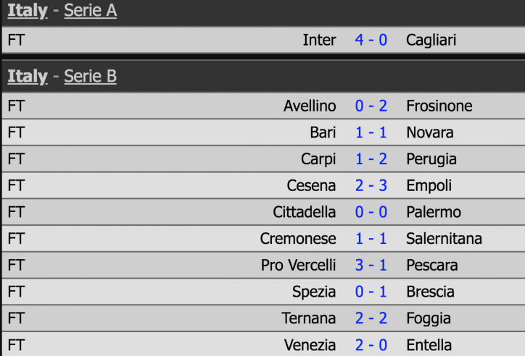Open the Serie B league link

coord(91,77)
